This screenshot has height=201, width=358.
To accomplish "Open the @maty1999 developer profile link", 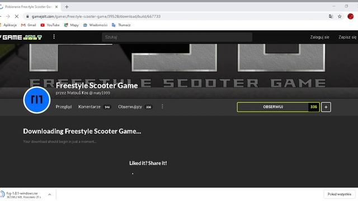I will tap(100, 93).
